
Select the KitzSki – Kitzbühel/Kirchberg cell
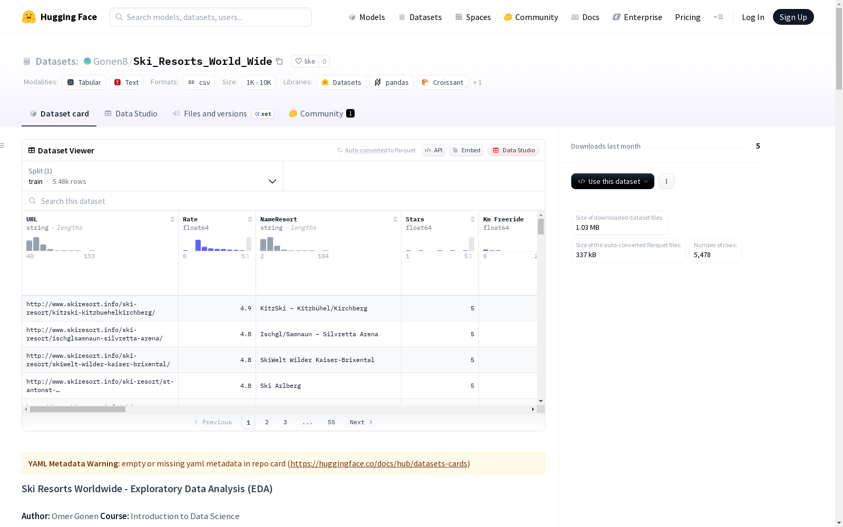pyautogui.click(x=328, y=308)
